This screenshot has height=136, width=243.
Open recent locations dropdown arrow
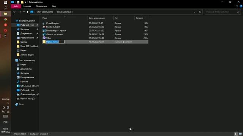24,12
